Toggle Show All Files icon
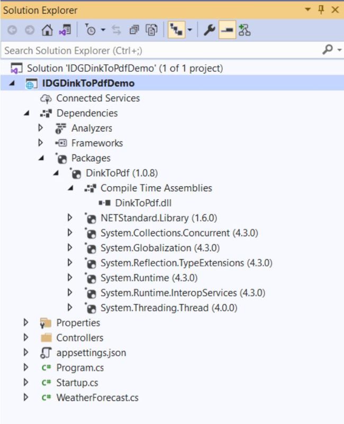 151,30
